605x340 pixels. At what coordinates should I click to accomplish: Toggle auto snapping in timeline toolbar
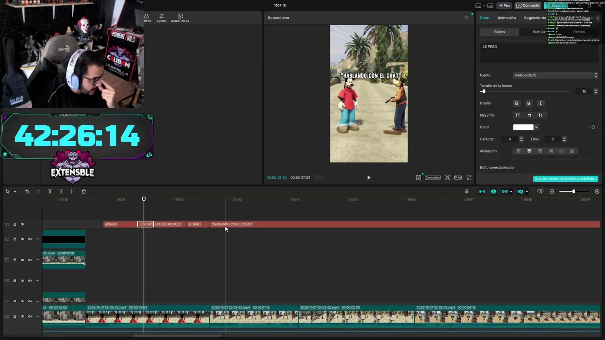493,191
